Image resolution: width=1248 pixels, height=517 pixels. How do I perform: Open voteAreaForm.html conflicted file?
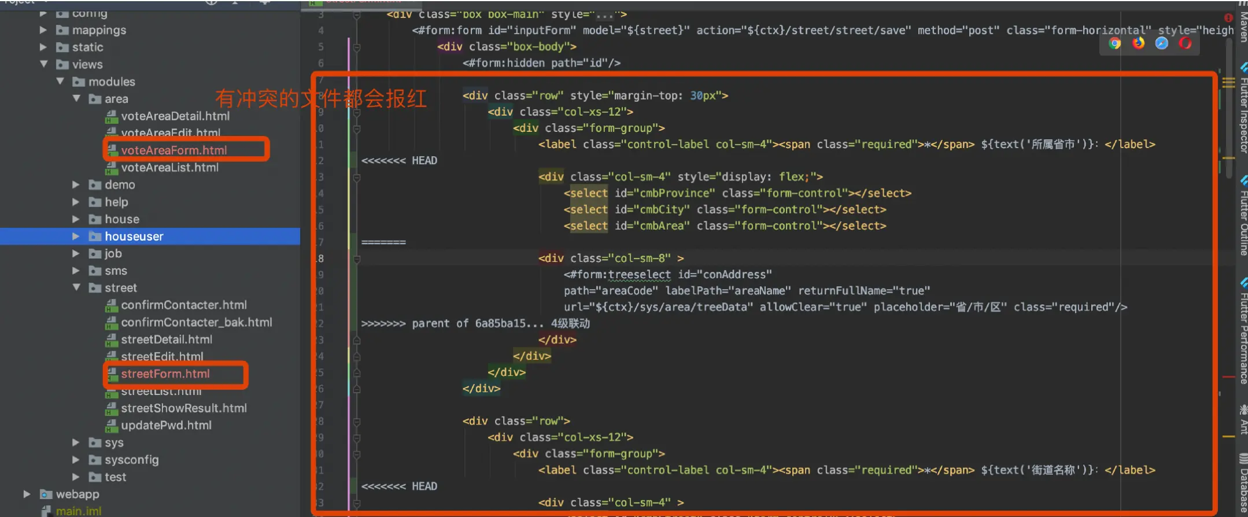[x=174, y=150]
